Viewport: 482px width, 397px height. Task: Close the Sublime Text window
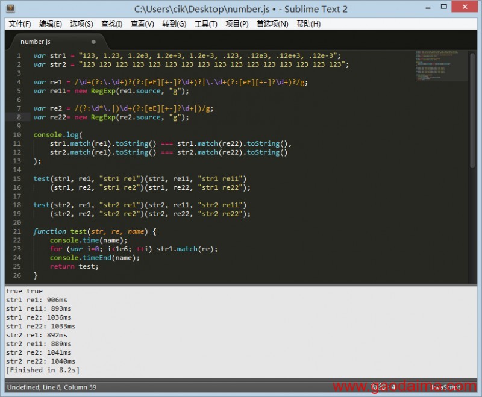[x=465, y=7]
